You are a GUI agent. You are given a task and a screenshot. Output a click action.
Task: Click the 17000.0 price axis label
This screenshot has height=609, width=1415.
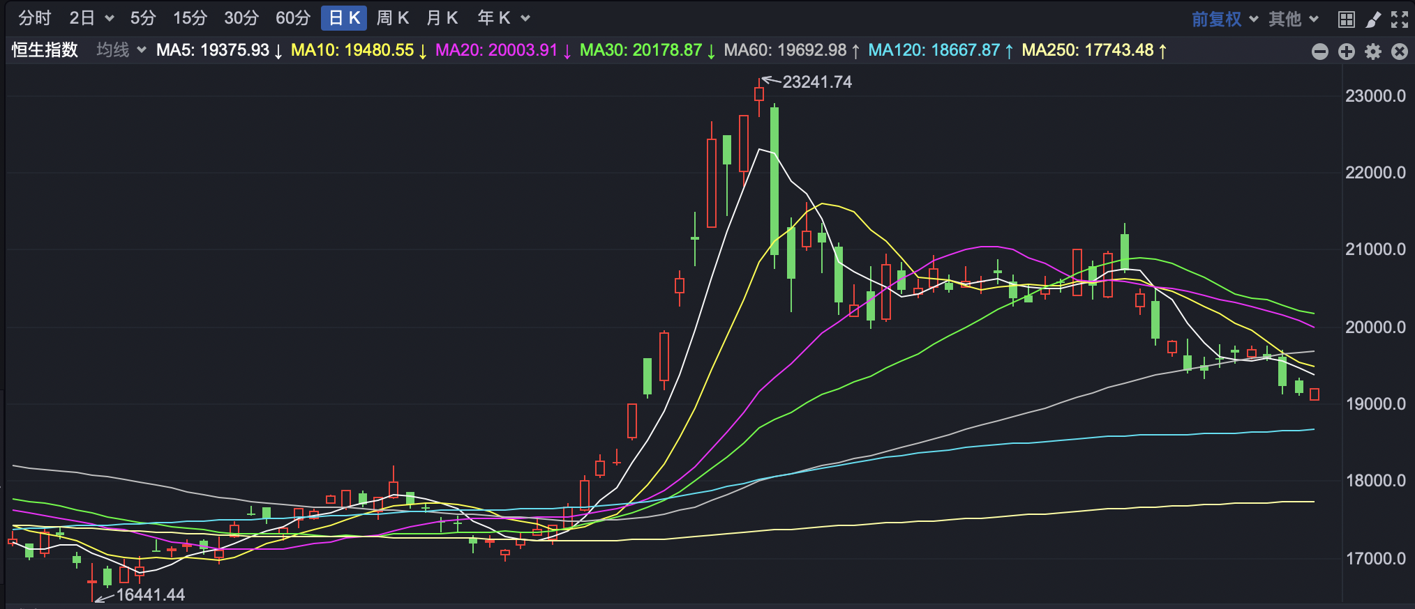(x=1375, y=558)
